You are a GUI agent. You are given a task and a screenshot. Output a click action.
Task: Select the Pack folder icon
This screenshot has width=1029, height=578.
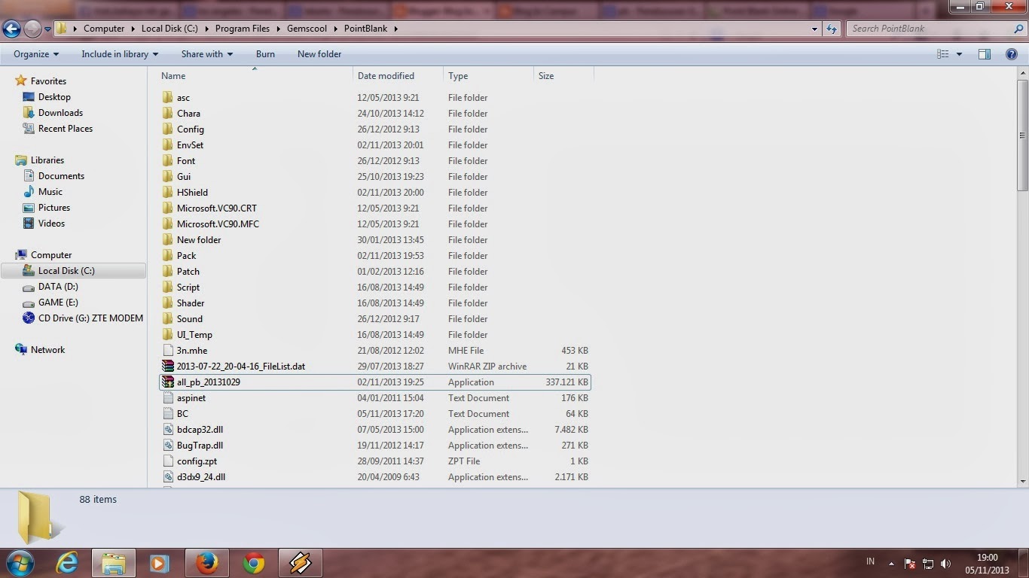[167, 256]
